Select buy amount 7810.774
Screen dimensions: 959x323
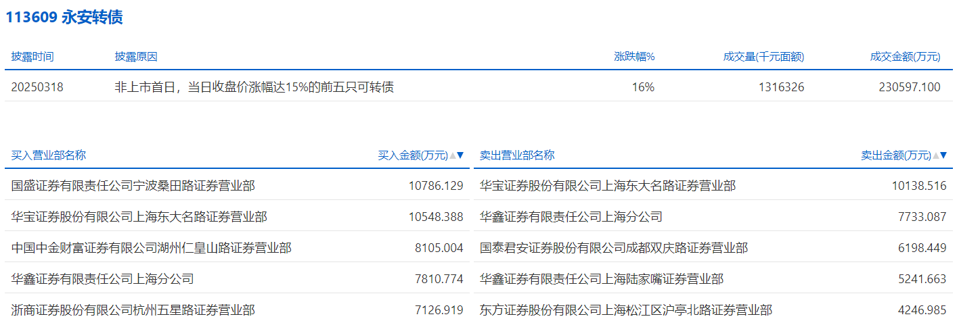coord(439,278)
